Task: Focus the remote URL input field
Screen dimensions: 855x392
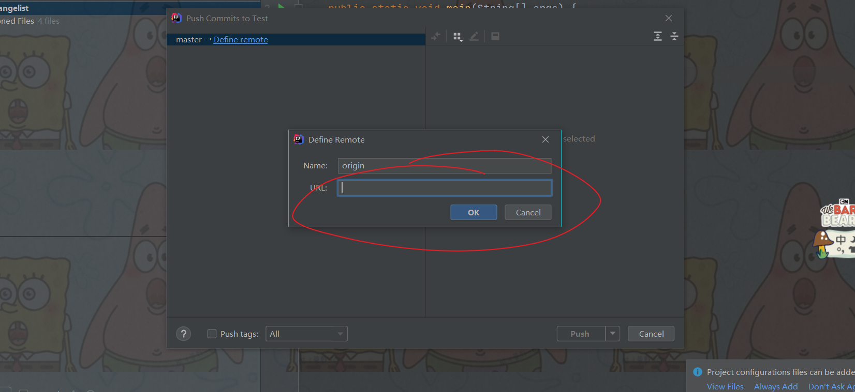Action: point(445,187)
